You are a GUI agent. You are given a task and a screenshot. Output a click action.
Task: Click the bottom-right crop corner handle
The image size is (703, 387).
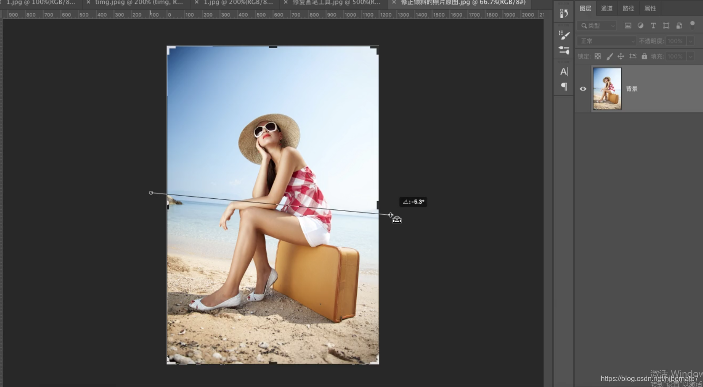[375, 360]
